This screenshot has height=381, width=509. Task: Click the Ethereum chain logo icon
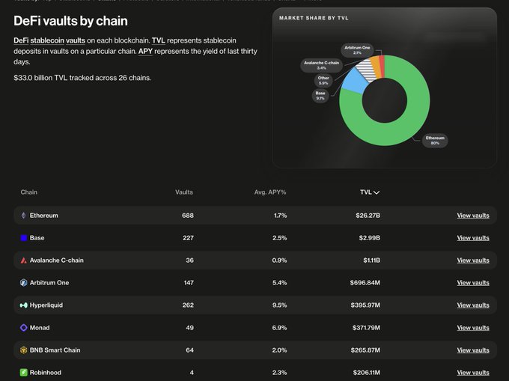coord(23,216)
